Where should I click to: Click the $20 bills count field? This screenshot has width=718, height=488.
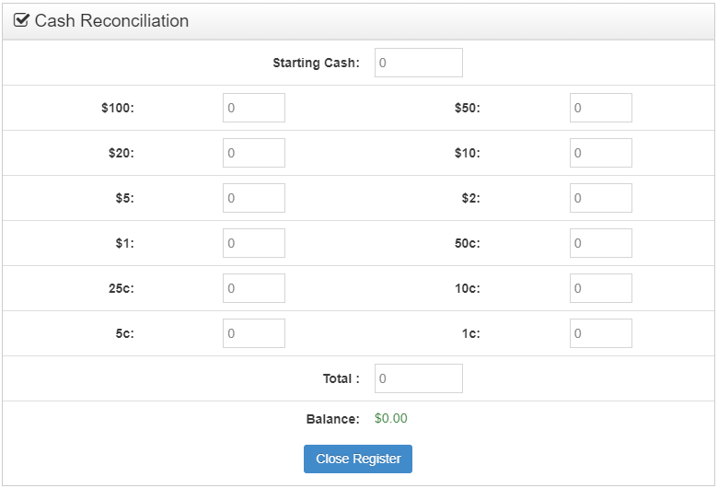(x=253, y=153)
